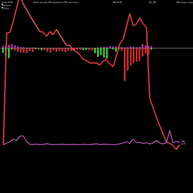The height and width of the screenshot is (193, 193).
Task: Select the 'Volume' legend label
Action: 7,5
